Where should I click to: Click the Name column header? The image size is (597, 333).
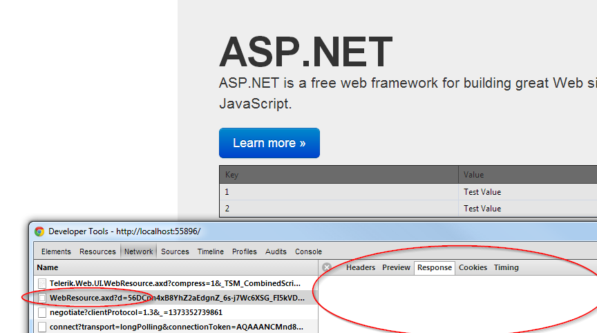click(176, 267)
